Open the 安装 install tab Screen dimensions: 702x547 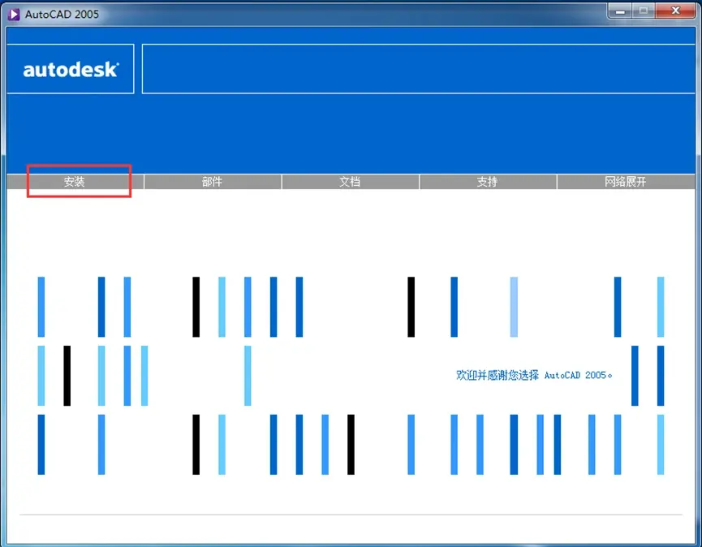[75, 181]
